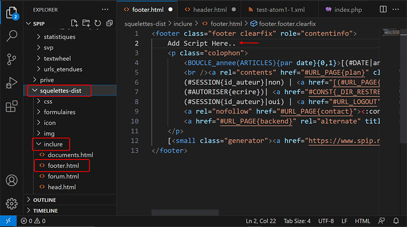Place cursor on line 13 closing footer tag
The width and height of the screenshot is (407, 227).
(x=169, y=150)
